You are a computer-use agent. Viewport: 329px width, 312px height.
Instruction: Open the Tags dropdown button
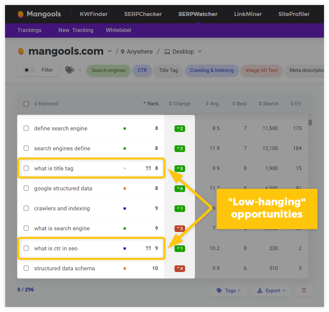[x=228, y=291]
